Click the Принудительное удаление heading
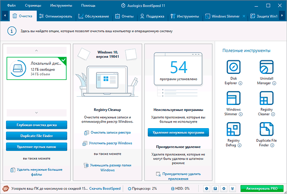This screenshot has height=194, width=287. coord(178,147)
